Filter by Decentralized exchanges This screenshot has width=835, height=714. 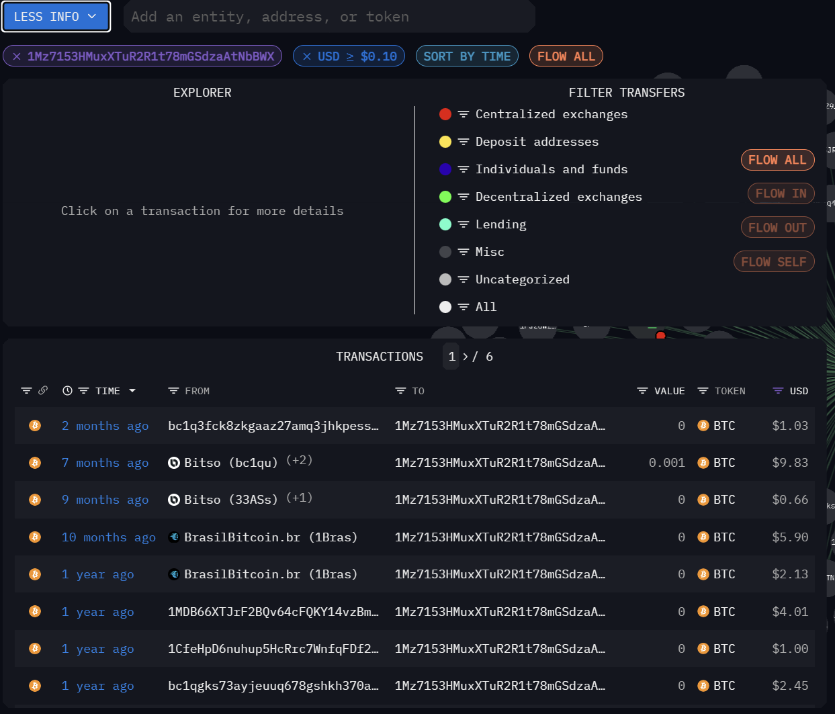pos(464,197)
